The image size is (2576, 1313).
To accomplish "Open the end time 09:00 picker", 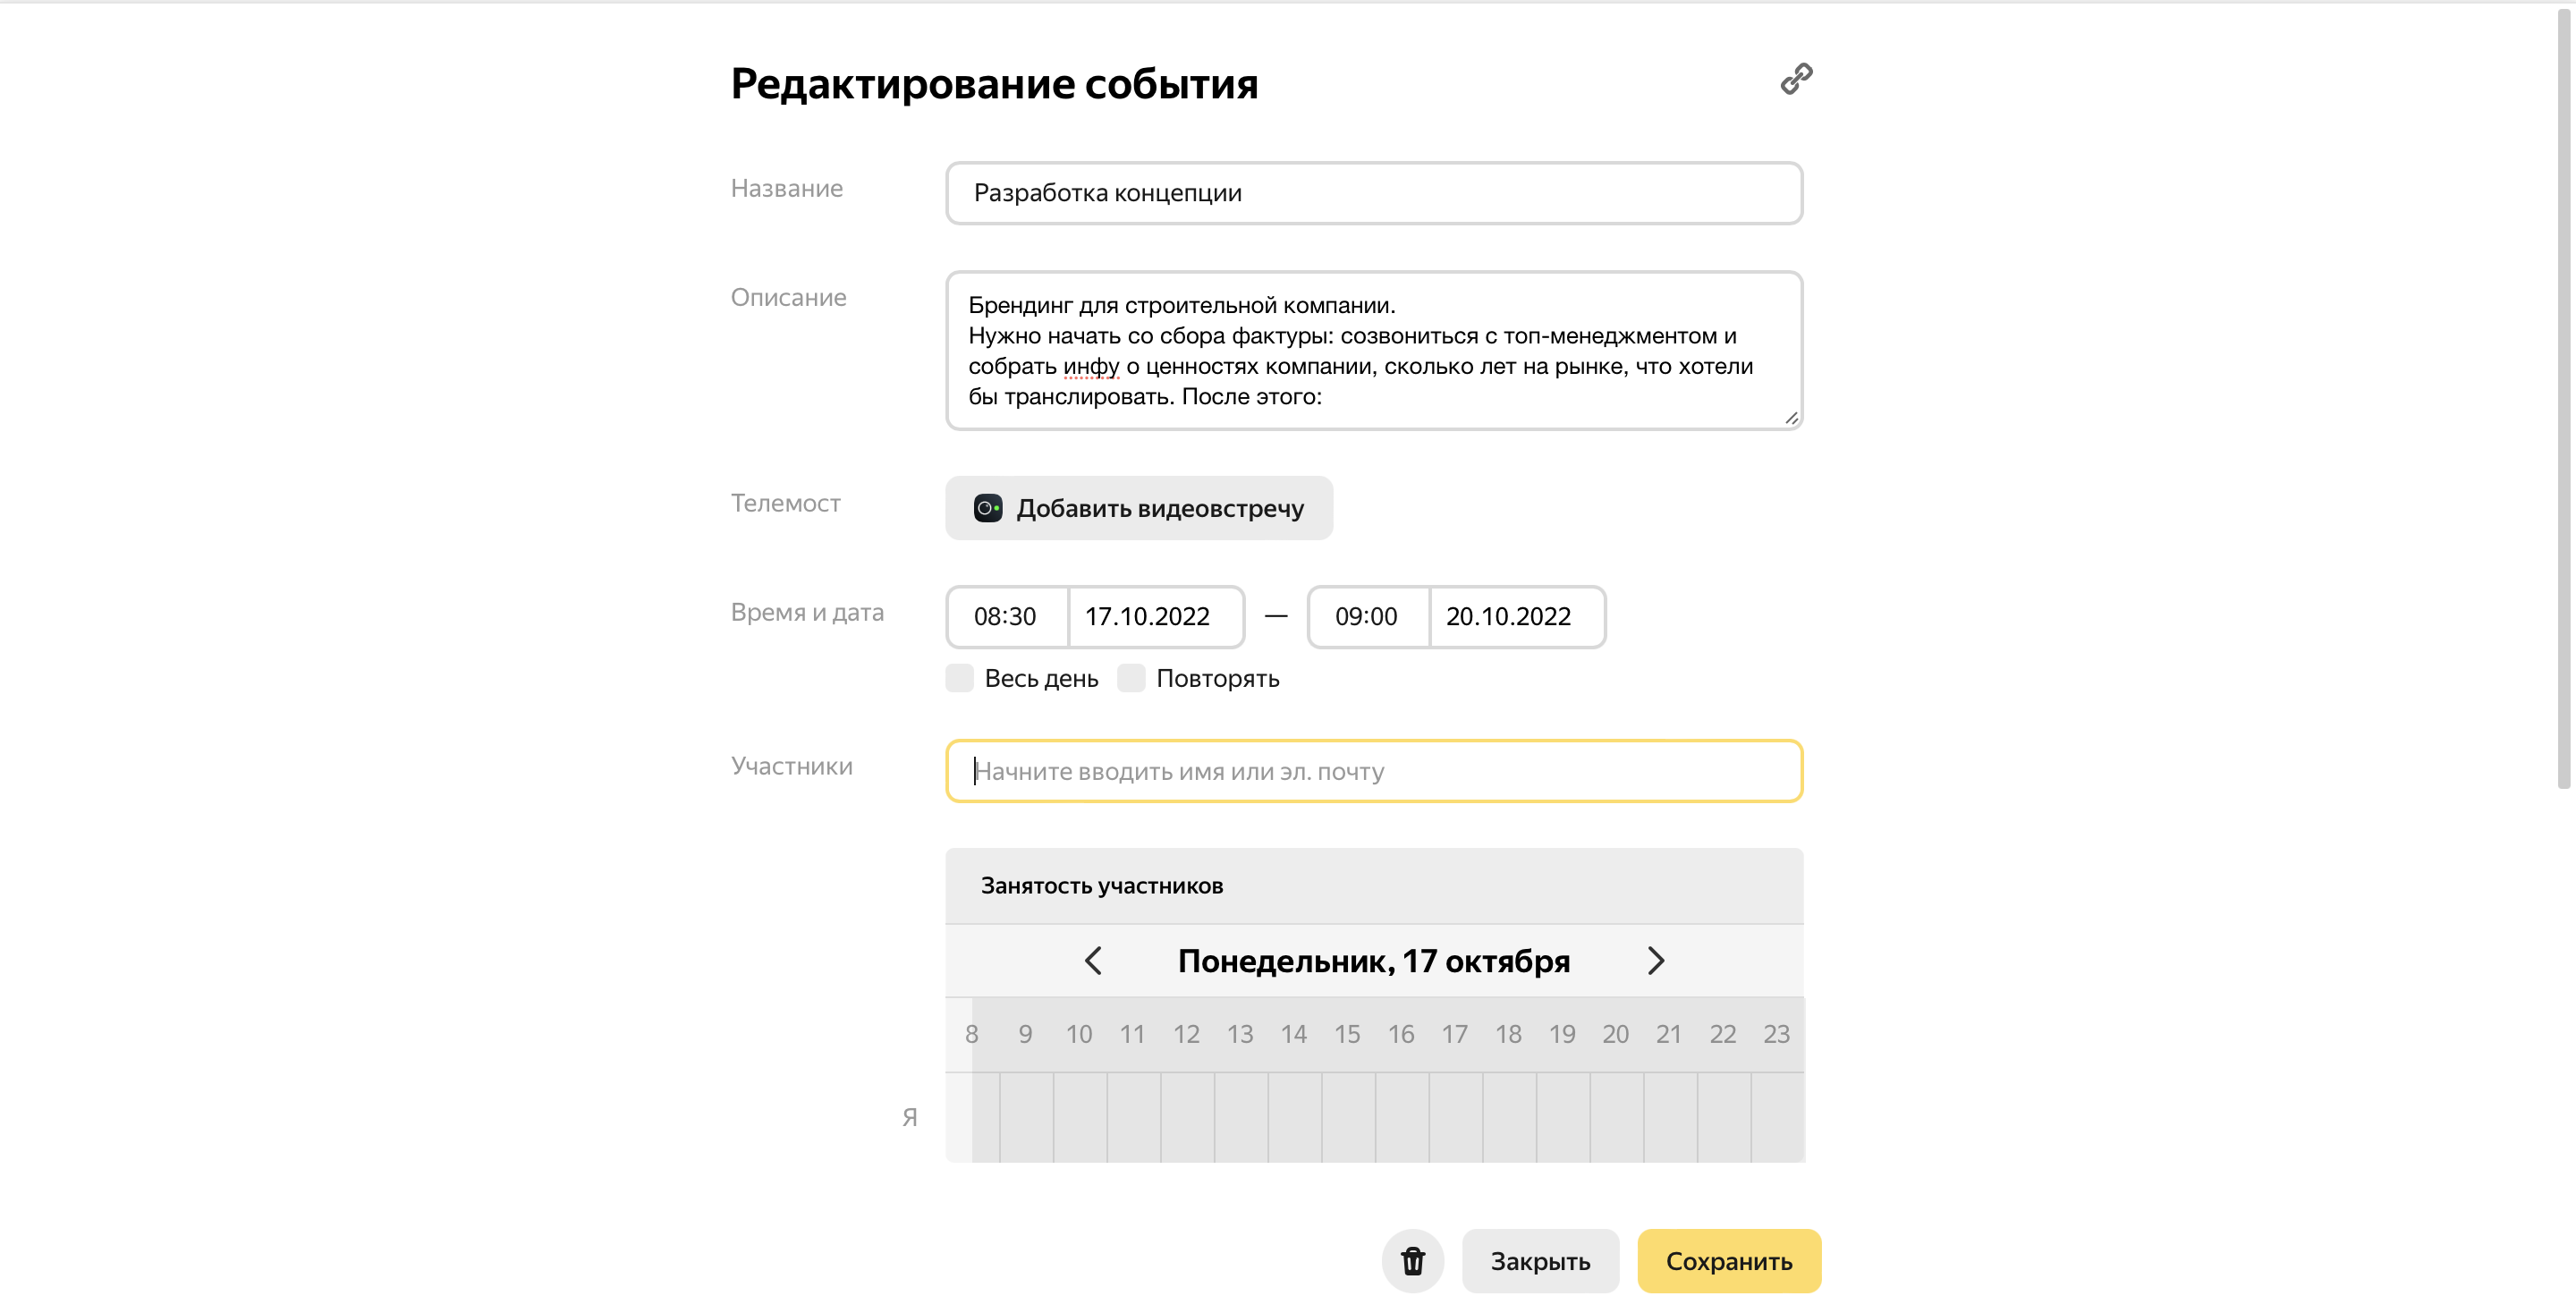I will (x=1367, y=616).
